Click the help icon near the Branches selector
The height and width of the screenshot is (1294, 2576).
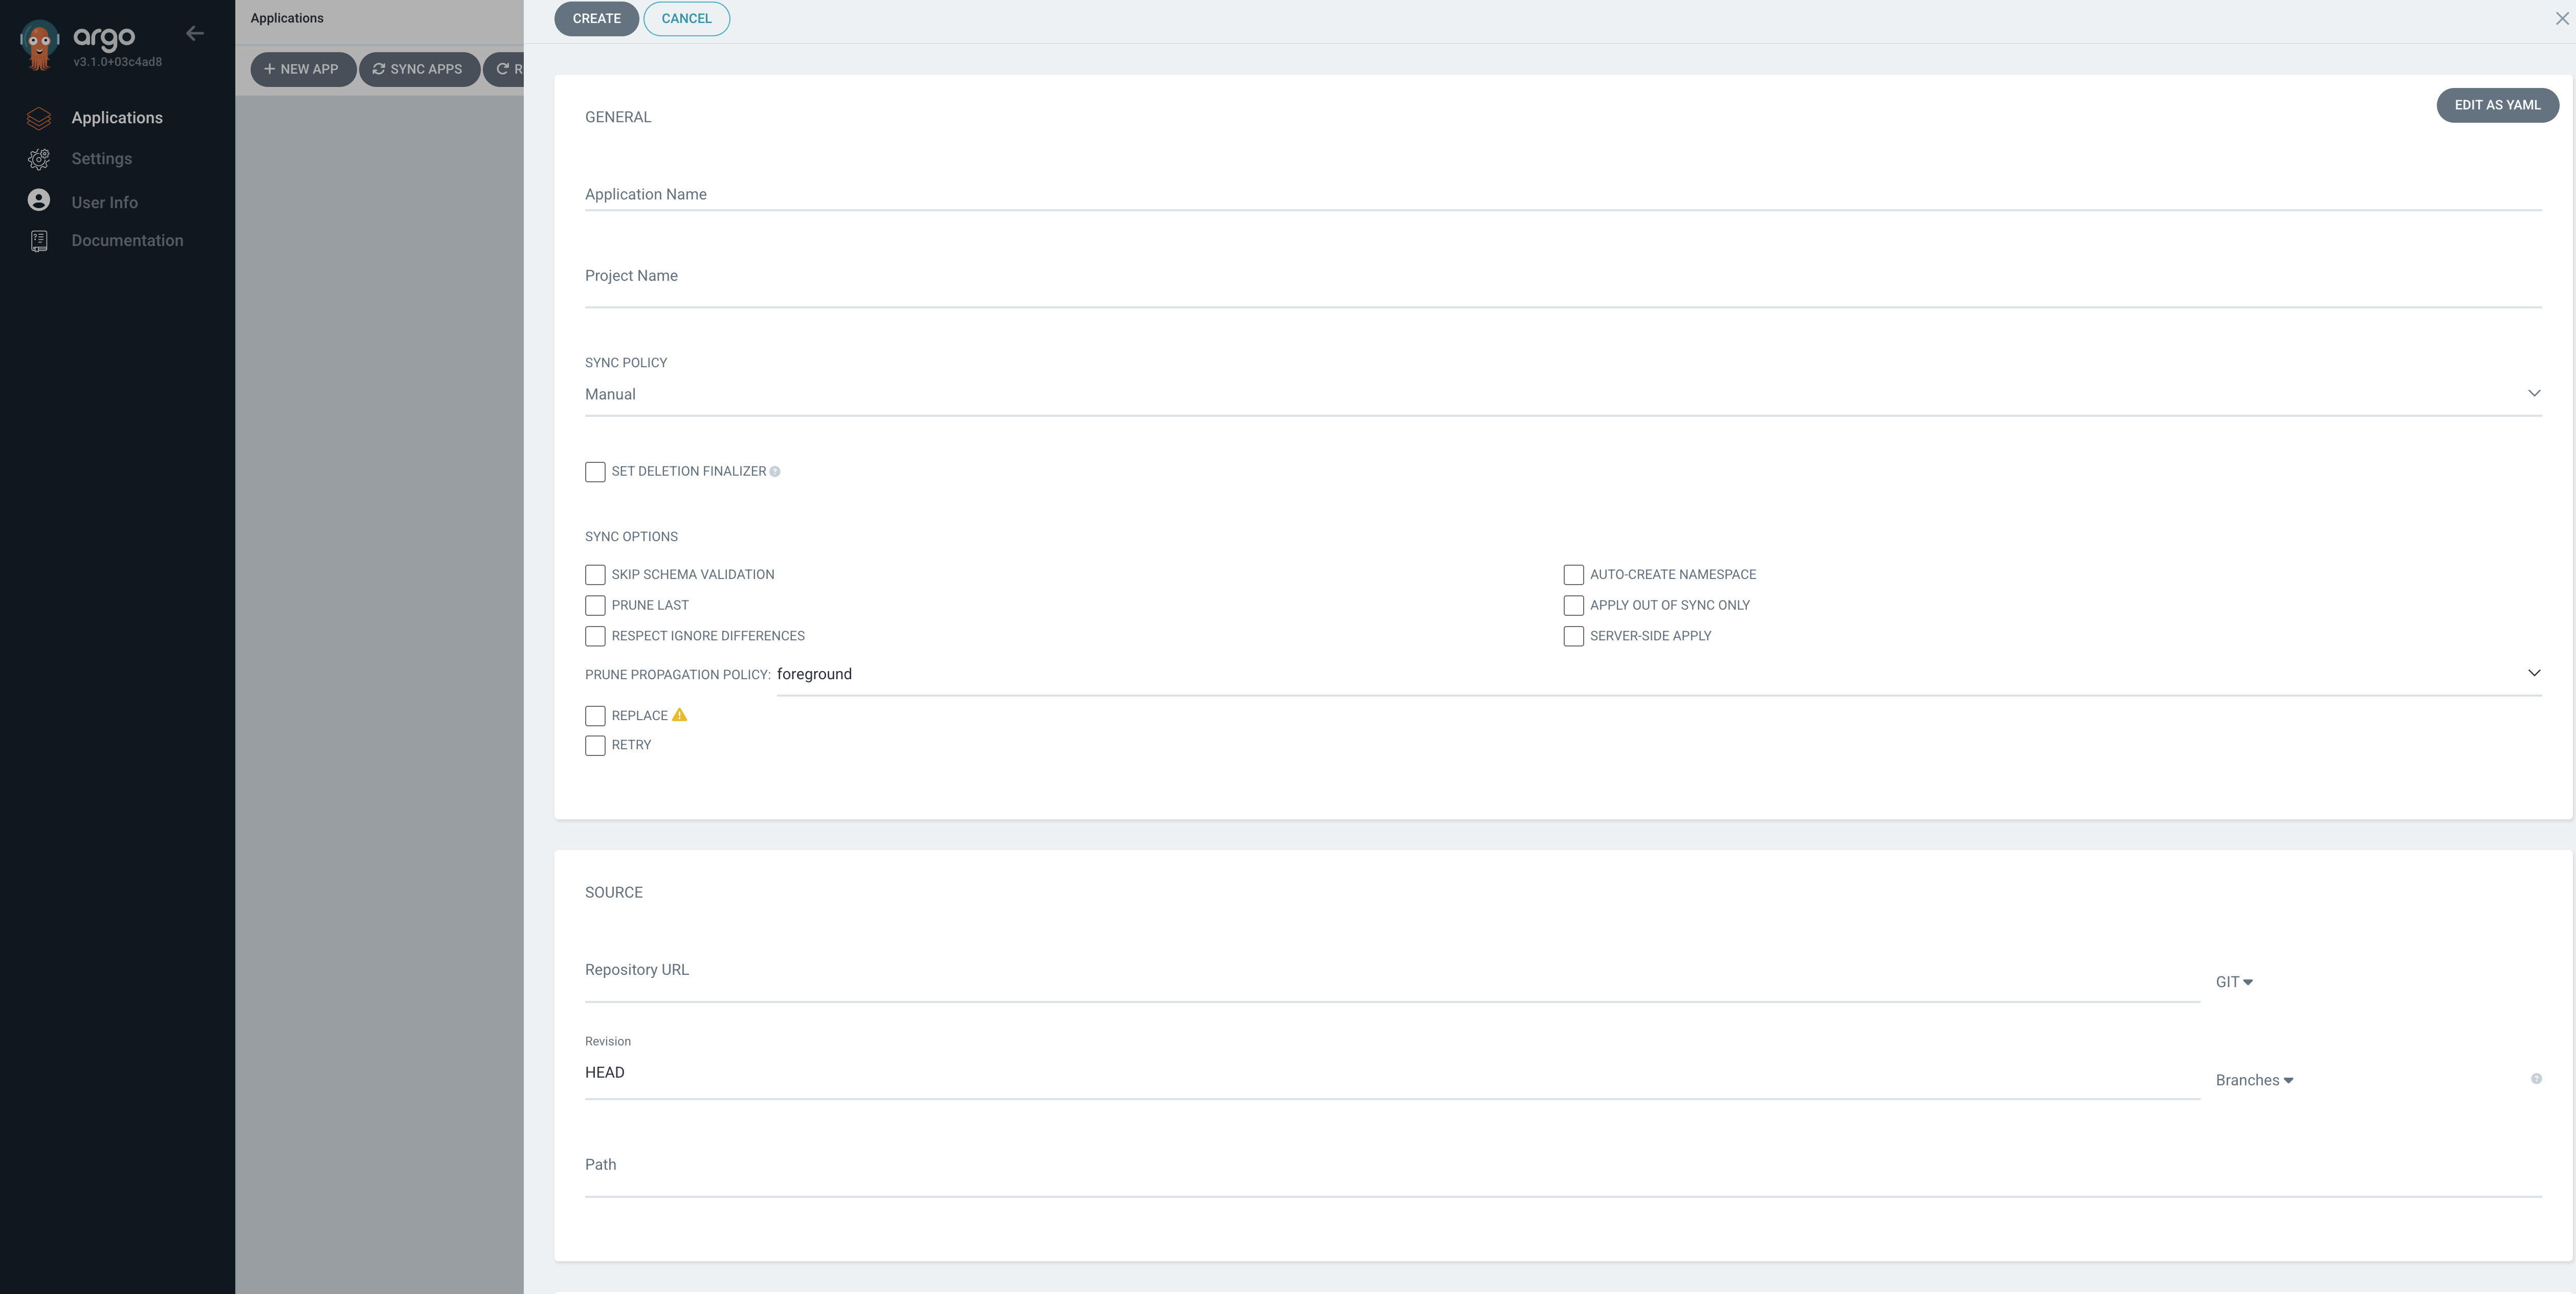pos(2537,1079)
